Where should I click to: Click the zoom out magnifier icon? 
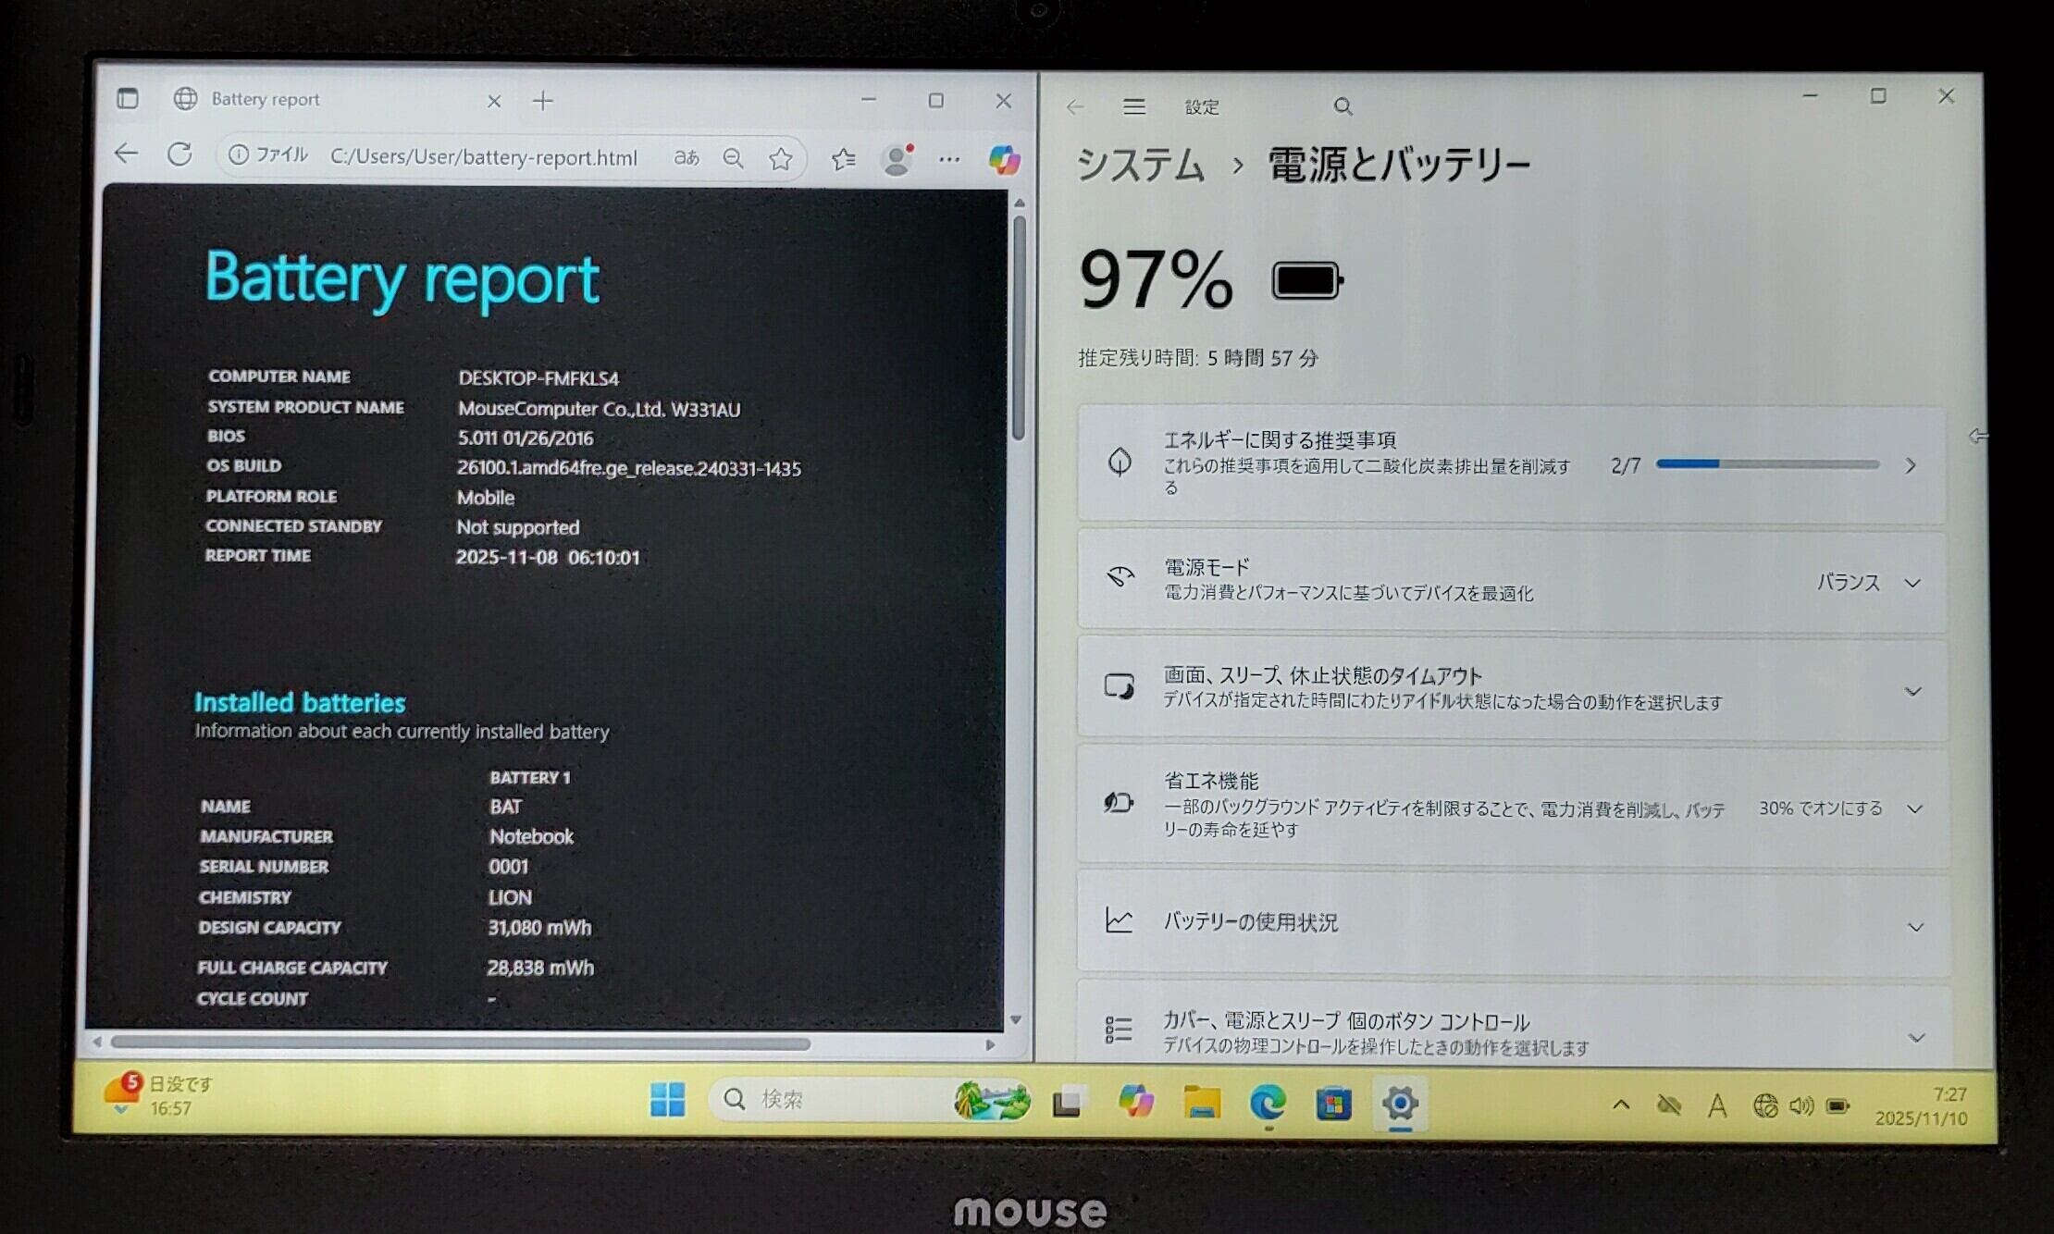point(733,158)
